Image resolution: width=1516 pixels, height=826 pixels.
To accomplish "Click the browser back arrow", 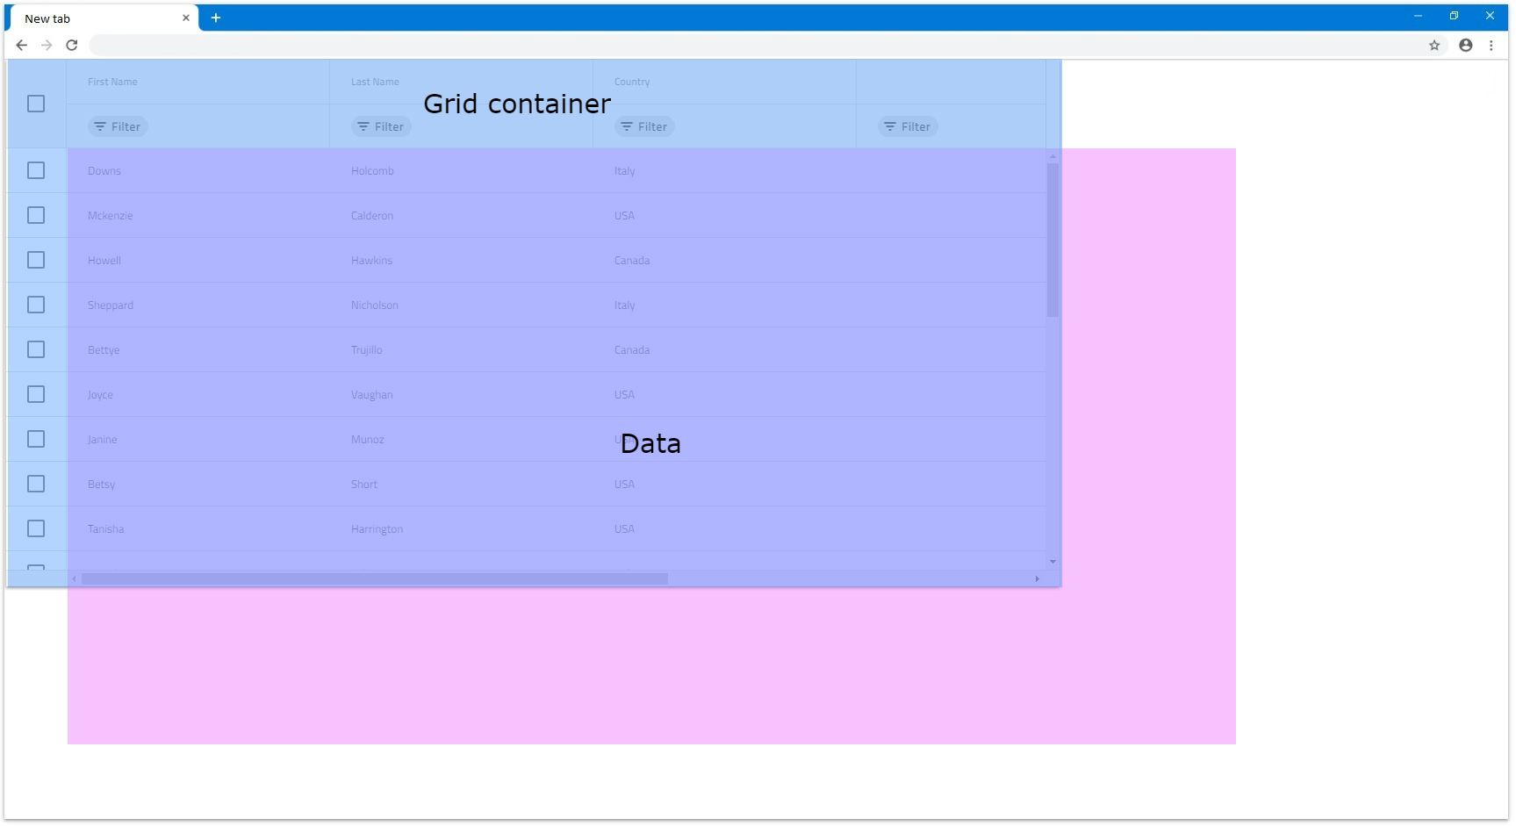I will tap(22, 45).
